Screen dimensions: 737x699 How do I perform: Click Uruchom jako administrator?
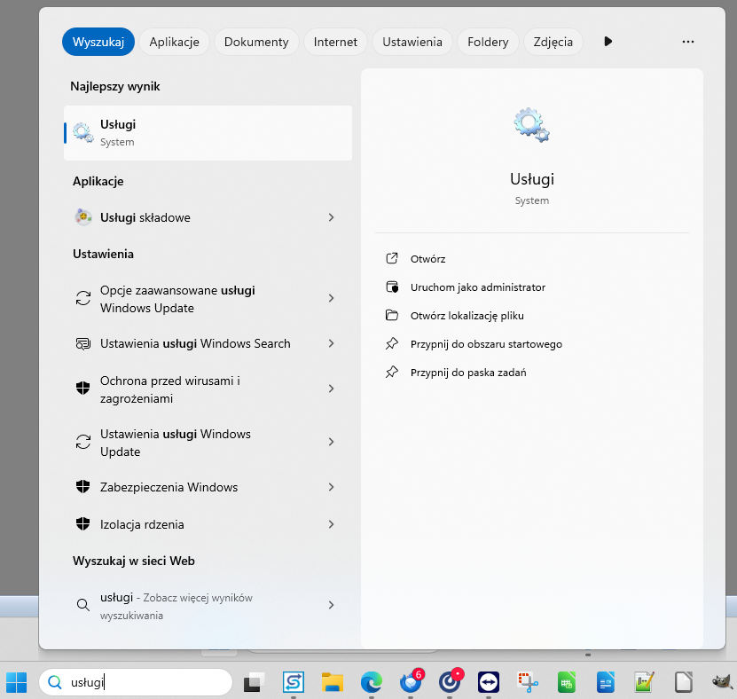(477, 287)
